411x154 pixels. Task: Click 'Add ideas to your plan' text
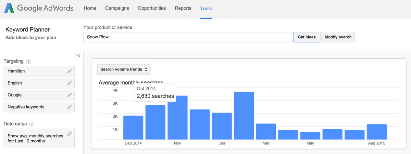[31, 38]
